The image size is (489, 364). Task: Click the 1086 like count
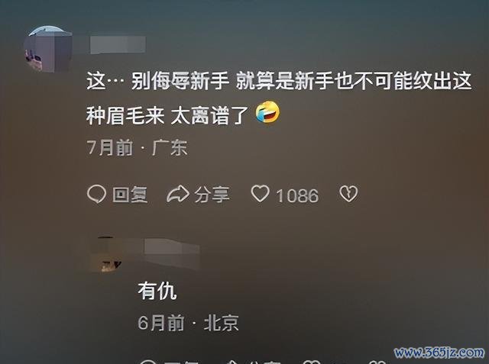(x=297, y=196)
